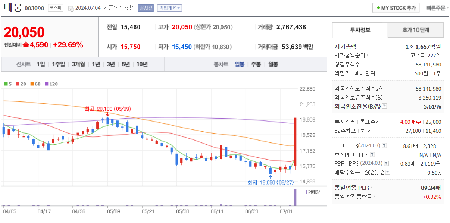Viewport: 450px width, 223px height.
Task: Click the green plus on MY STOCK 추가
Action: coord(378,8)
